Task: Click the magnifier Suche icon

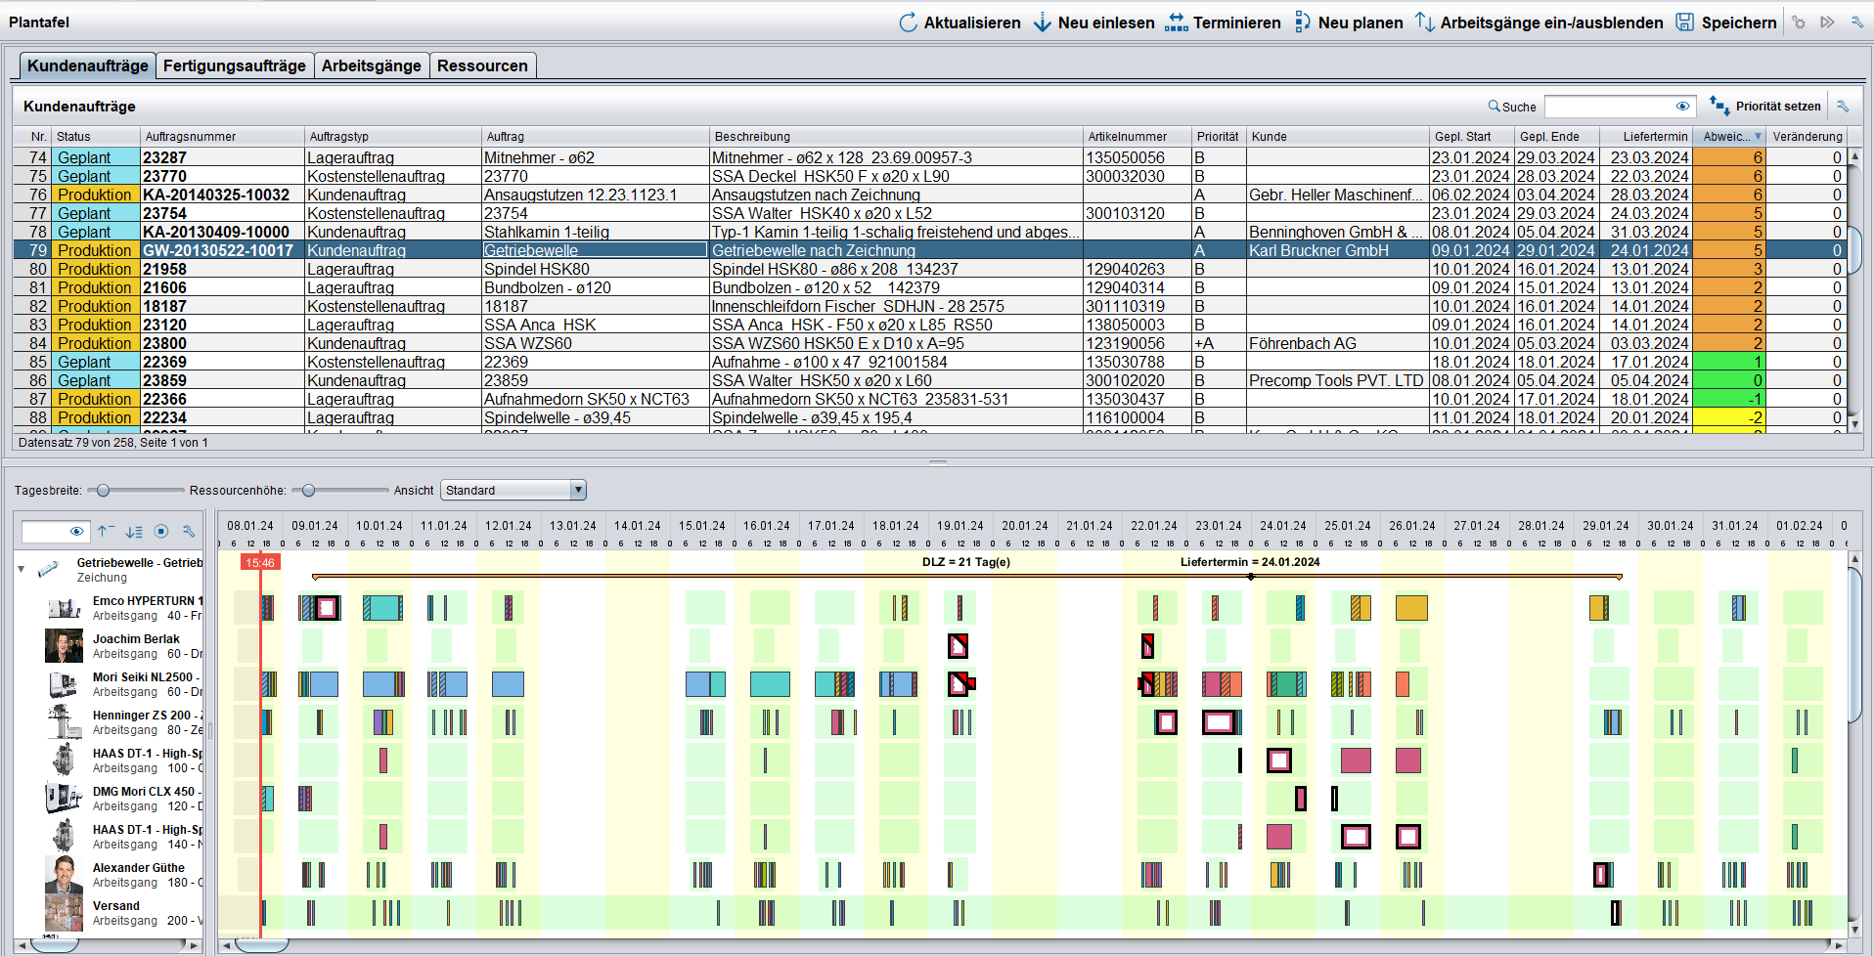Action: [x=1494, y=106]
